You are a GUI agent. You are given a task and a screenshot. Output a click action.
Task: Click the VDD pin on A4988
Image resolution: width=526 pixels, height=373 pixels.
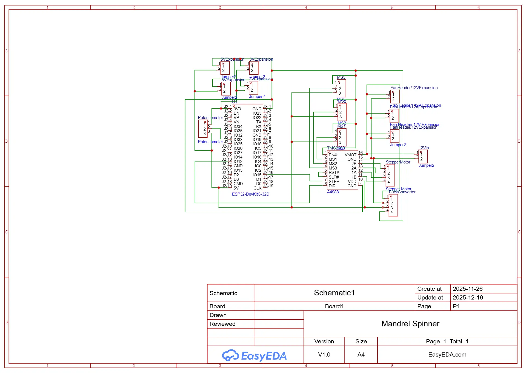pos(352,182)
